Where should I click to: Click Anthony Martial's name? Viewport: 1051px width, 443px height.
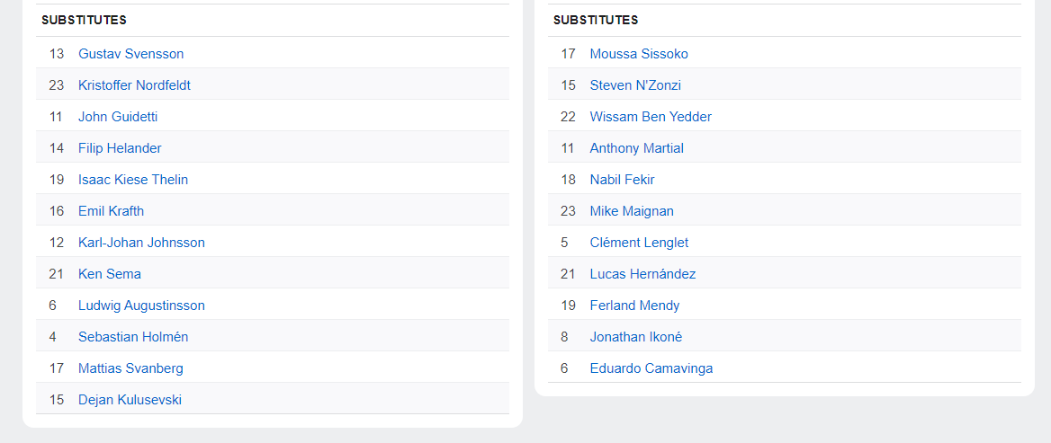[637, 148]
